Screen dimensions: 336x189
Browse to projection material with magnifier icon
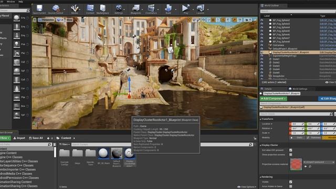[x=310, y=166]
